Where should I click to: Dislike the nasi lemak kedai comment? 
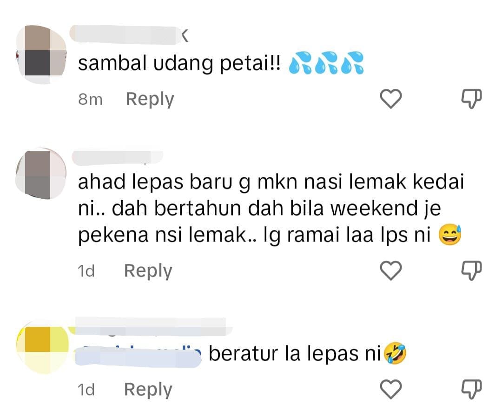coord(471,270)
